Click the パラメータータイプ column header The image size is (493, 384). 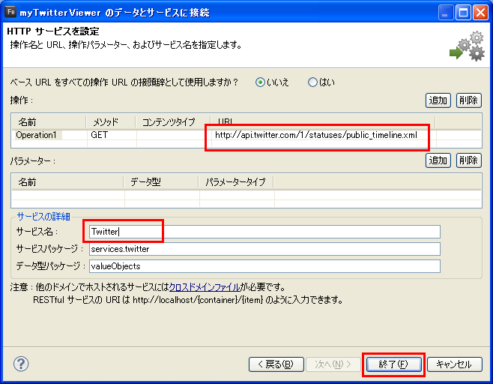[236, 182]
